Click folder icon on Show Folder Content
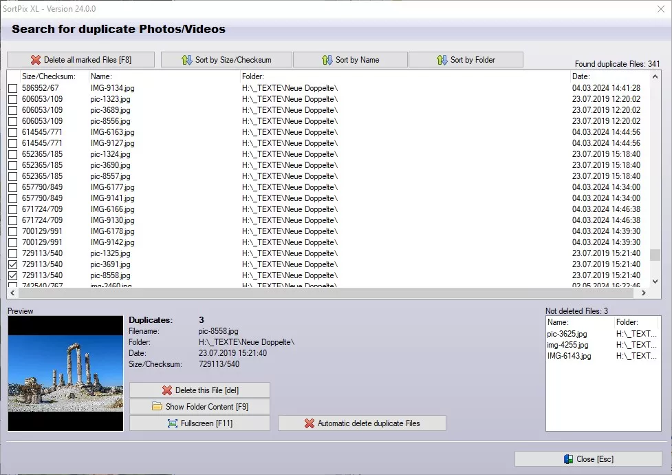This screenshot has height=475, width=672. [157, 407]
